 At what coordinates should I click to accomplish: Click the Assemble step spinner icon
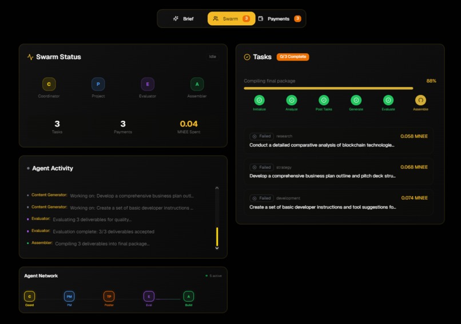tap(420, 100)
